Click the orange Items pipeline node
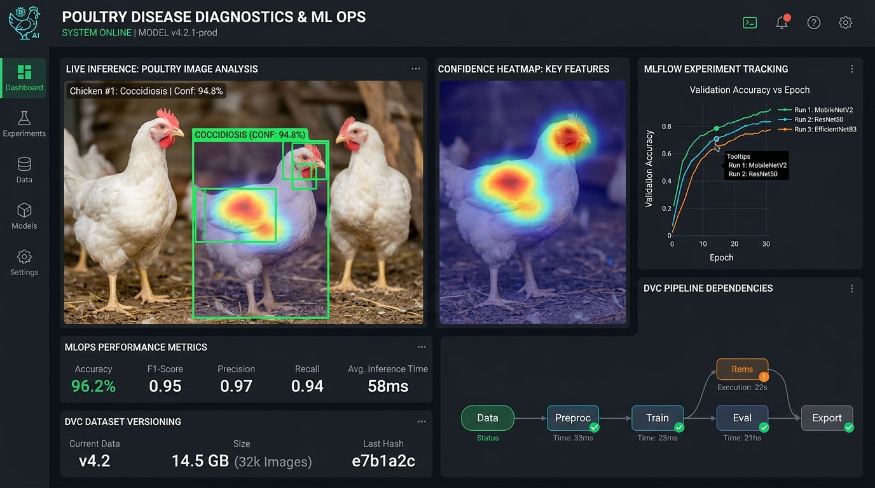 tap(742, 369)
